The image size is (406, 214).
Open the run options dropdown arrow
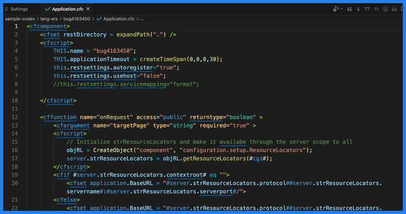click(342, 9)
